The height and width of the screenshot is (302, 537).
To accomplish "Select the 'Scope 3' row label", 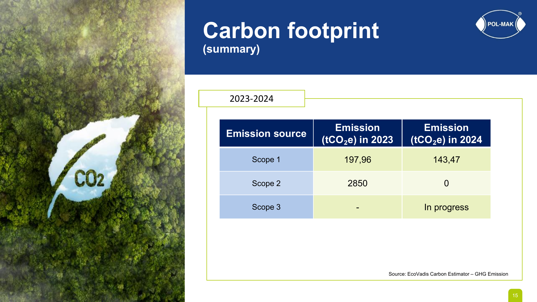I will tap(266, 207).
